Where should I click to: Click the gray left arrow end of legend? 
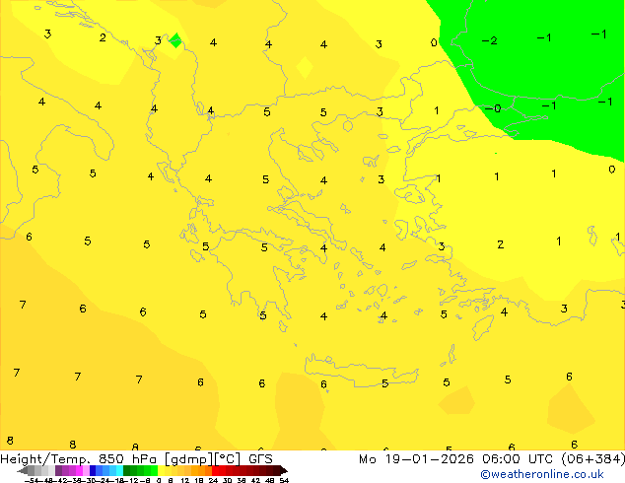22,470
